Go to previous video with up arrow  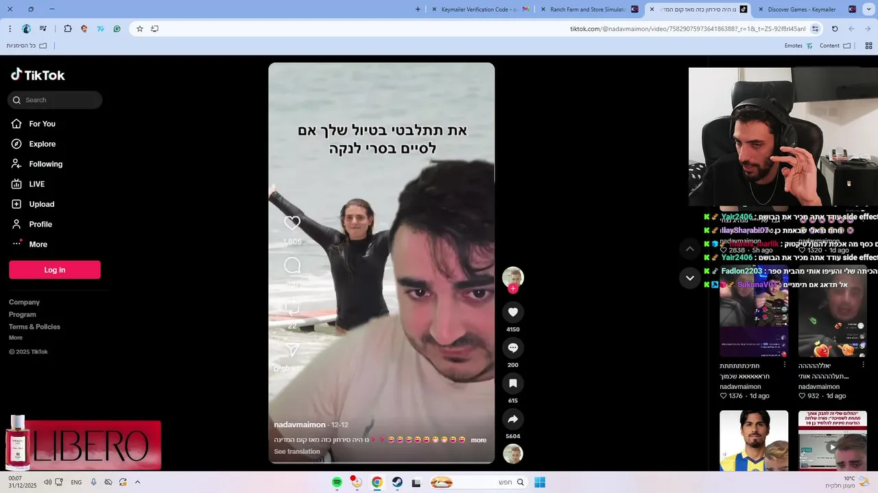689,249
